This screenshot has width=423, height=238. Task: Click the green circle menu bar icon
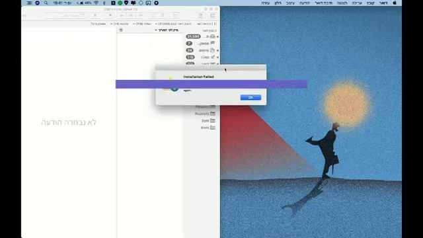120,3
